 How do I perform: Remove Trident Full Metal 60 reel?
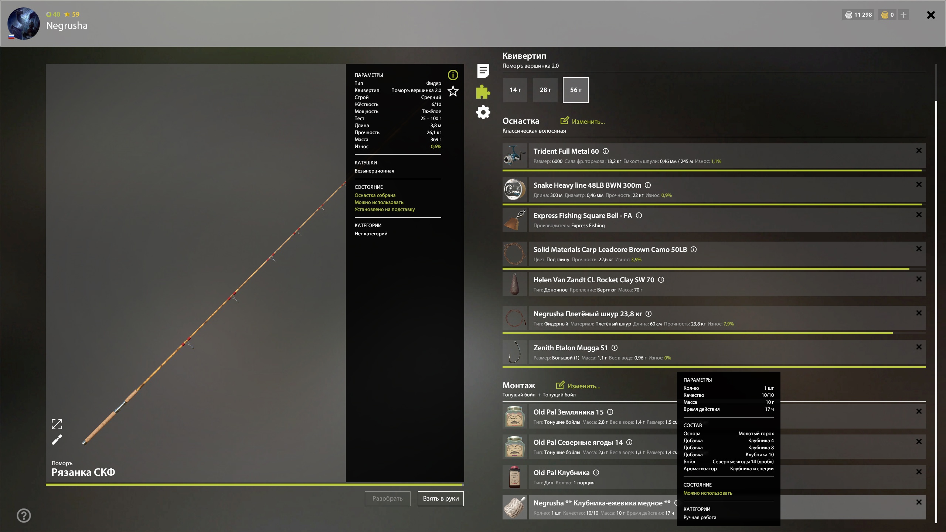919,150
